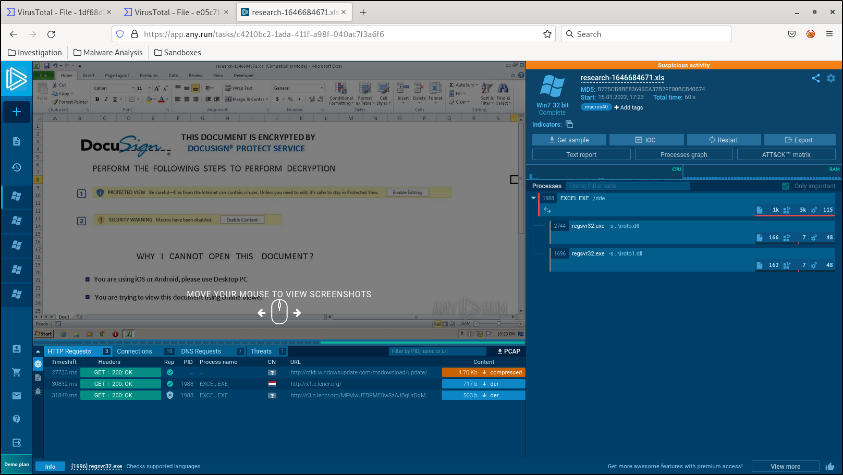
Task: Toggle the Only important checkbox
Action: coord(786,186)
